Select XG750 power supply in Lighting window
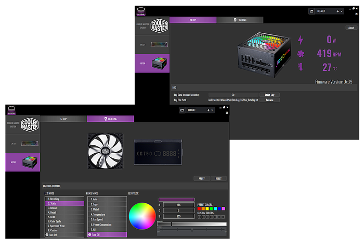The height and width of the screenshot is (248, 364). click(x=23, y=162)
